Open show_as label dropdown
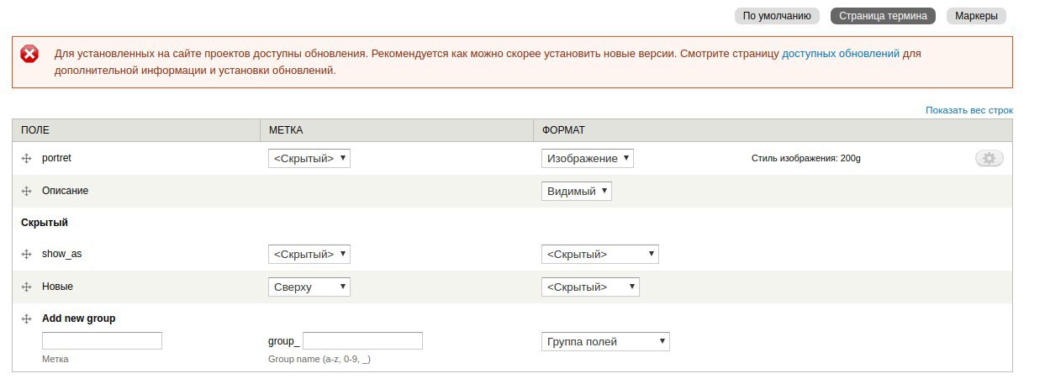 309,254
